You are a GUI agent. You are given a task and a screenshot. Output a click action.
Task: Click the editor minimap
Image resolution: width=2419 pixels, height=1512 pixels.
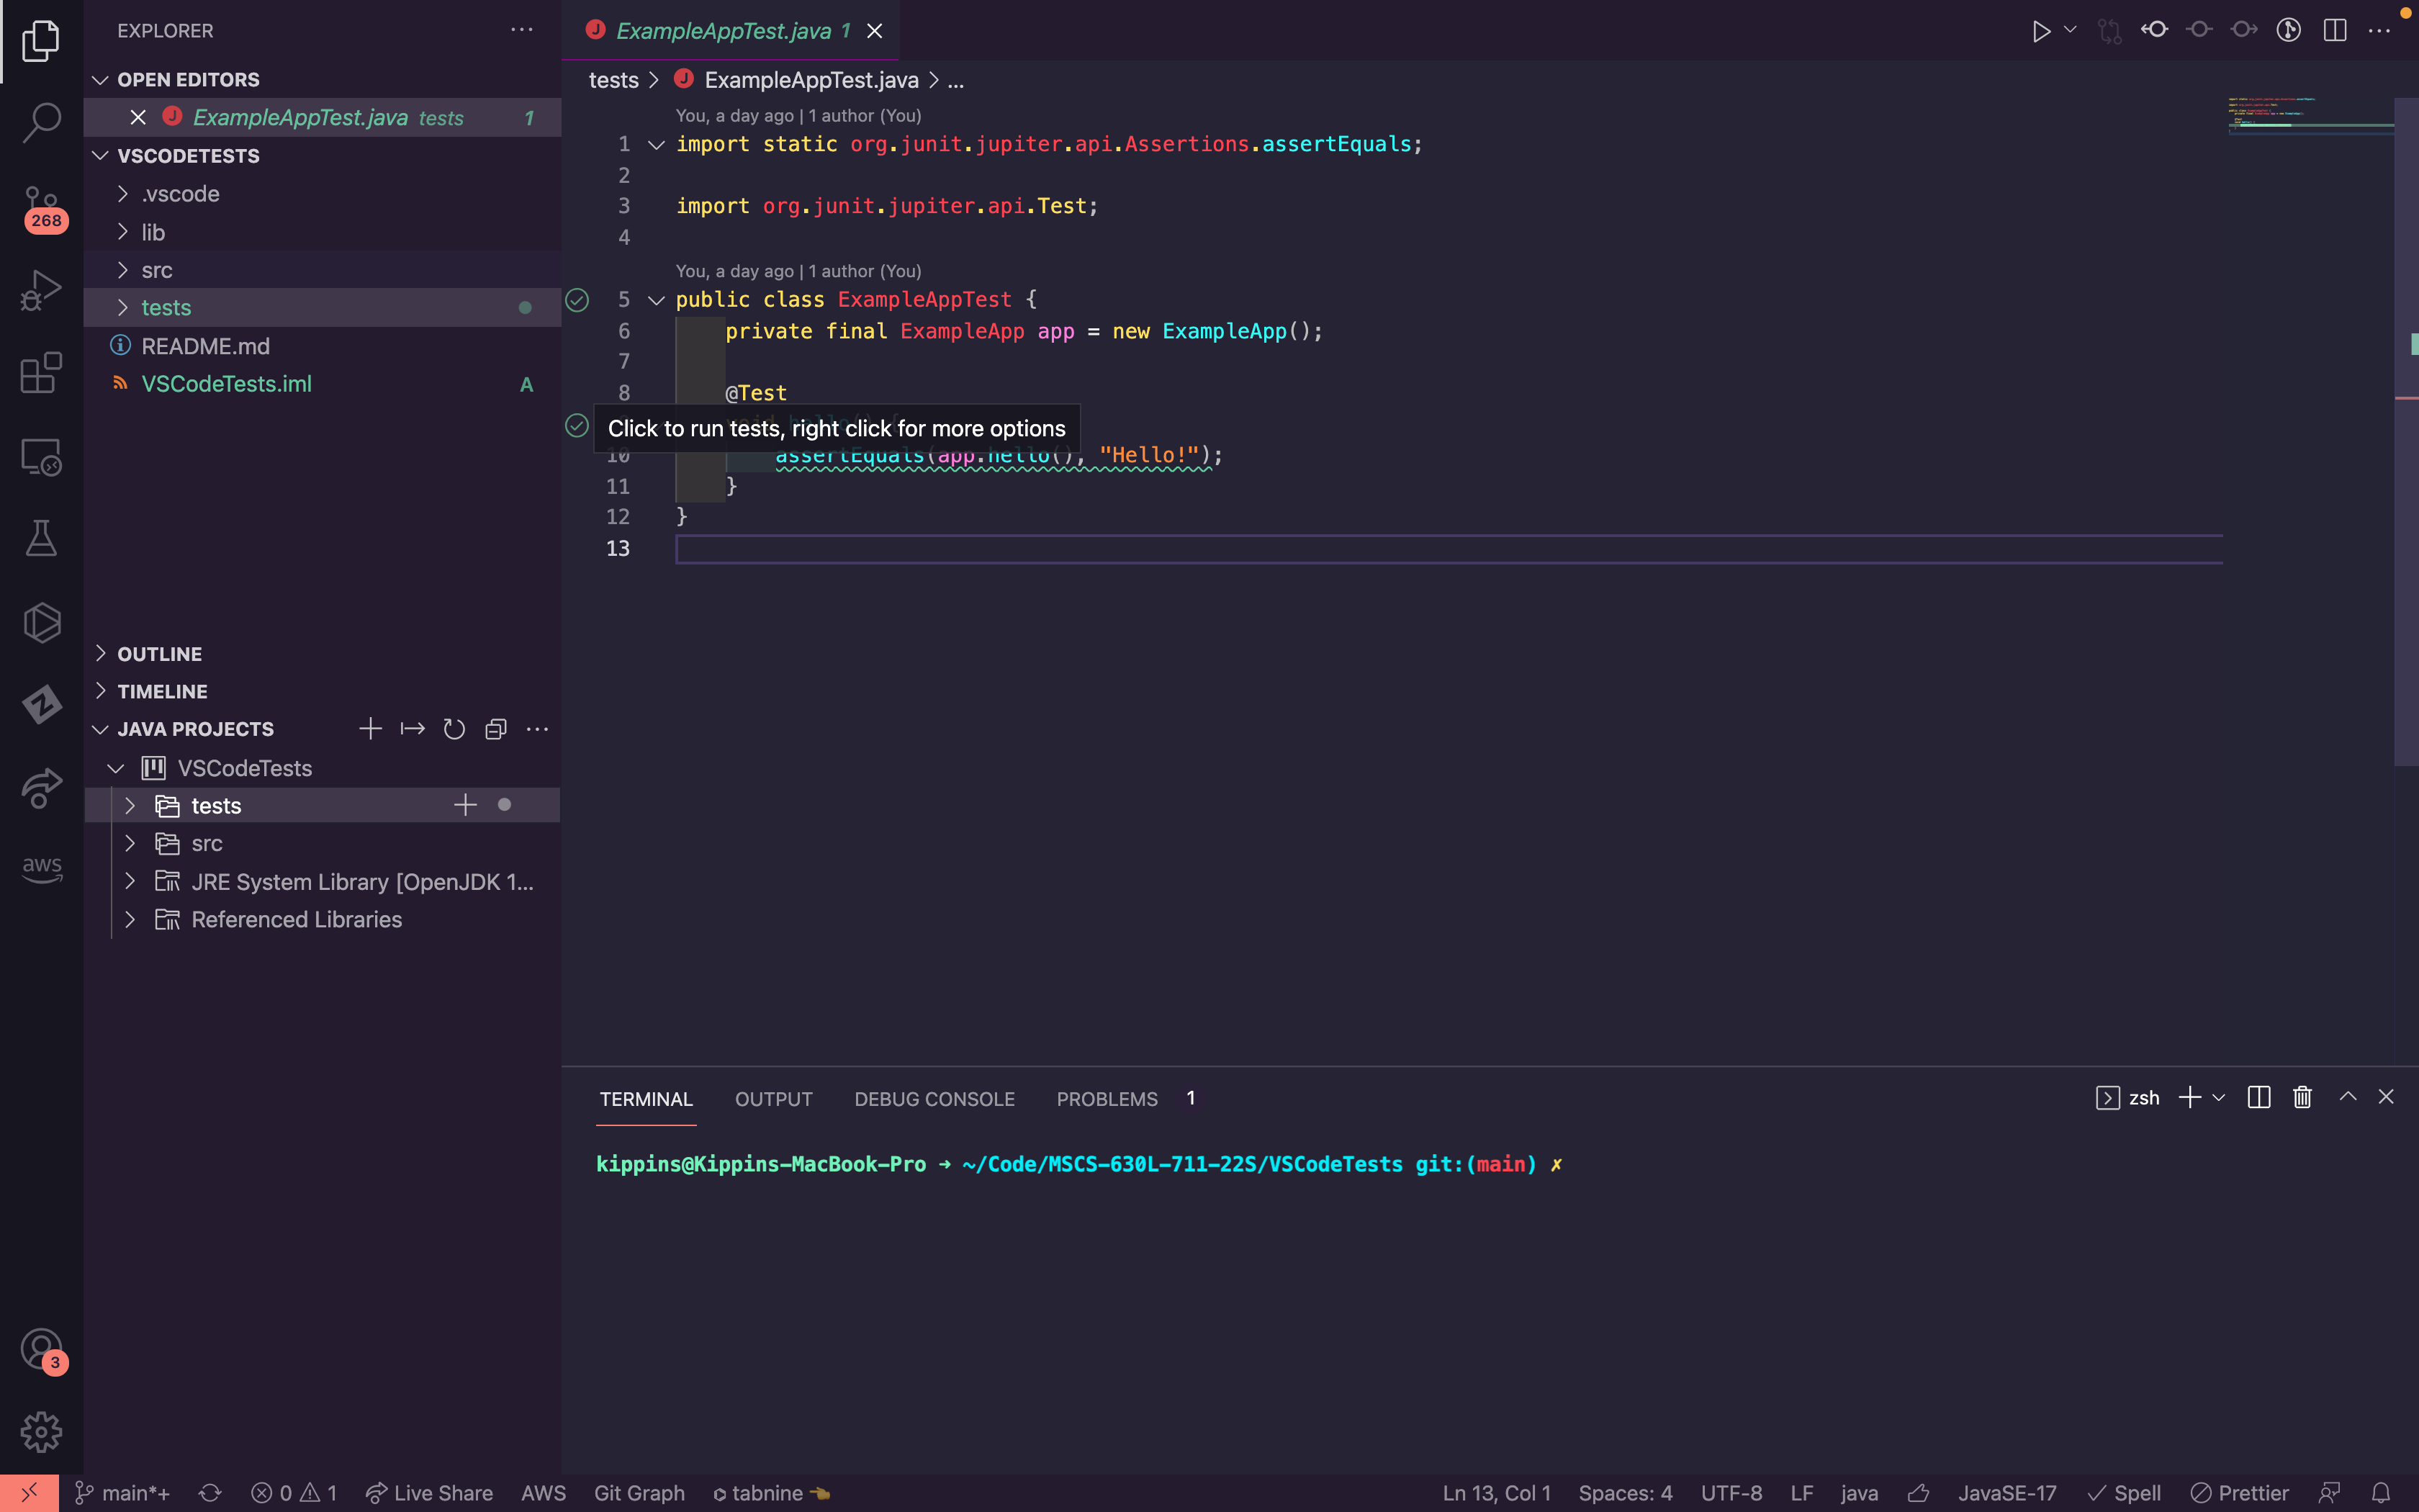[2310, 115]
